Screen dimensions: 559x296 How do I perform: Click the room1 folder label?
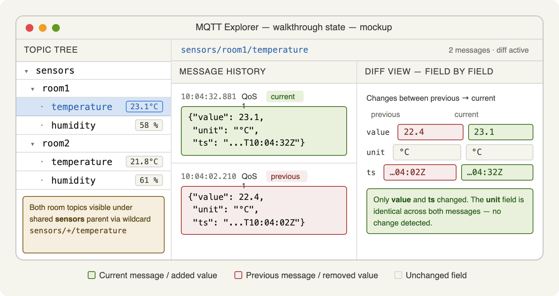coord(56,89)
